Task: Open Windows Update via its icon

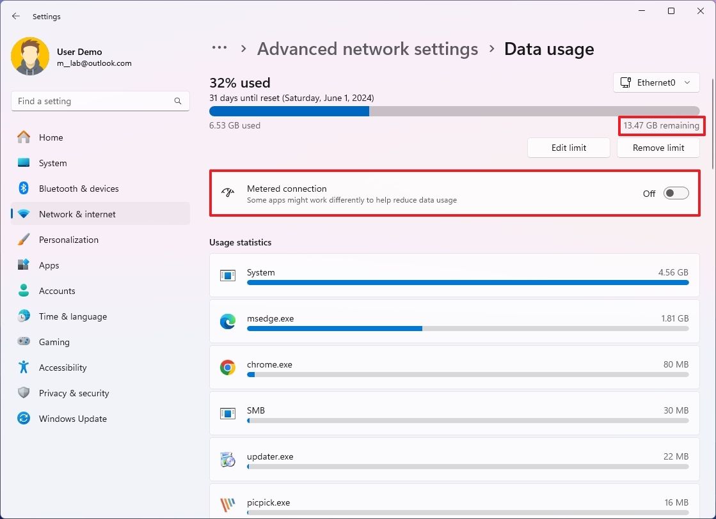Action: (24, 419)
